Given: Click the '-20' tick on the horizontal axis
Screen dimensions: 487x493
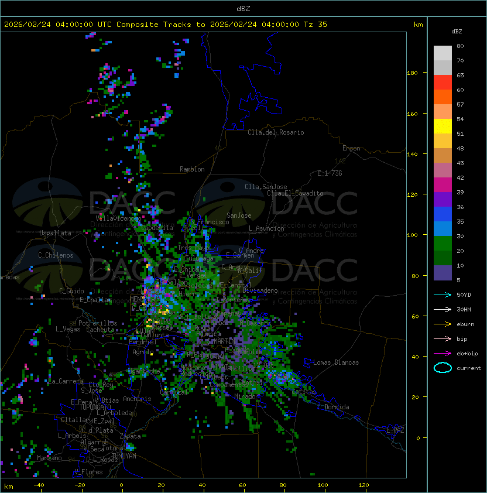Looking at the screenshot, I should point(80,485).
